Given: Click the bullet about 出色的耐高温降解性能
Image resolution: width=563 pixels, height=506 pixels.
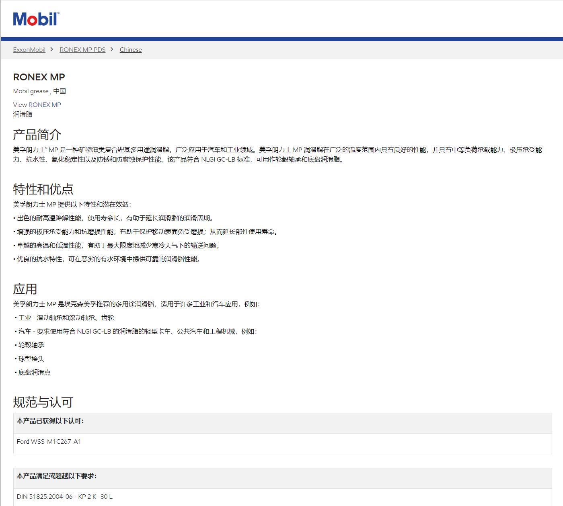Looking at the screenshot, I should click(114, 218).
